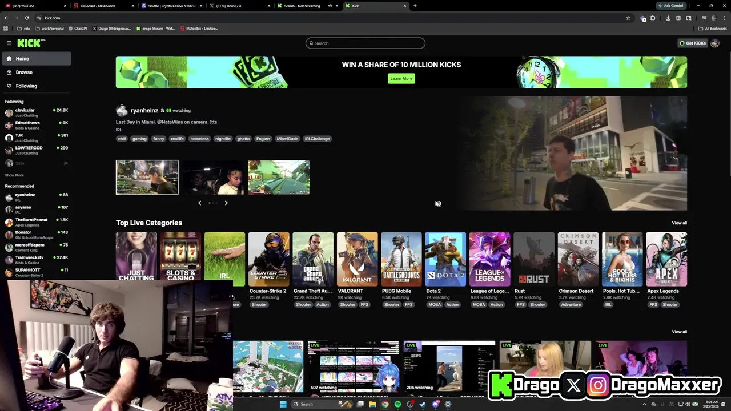This screenshot has height=411, width=731.
Task: Reload the page
Action: [26, 18]
